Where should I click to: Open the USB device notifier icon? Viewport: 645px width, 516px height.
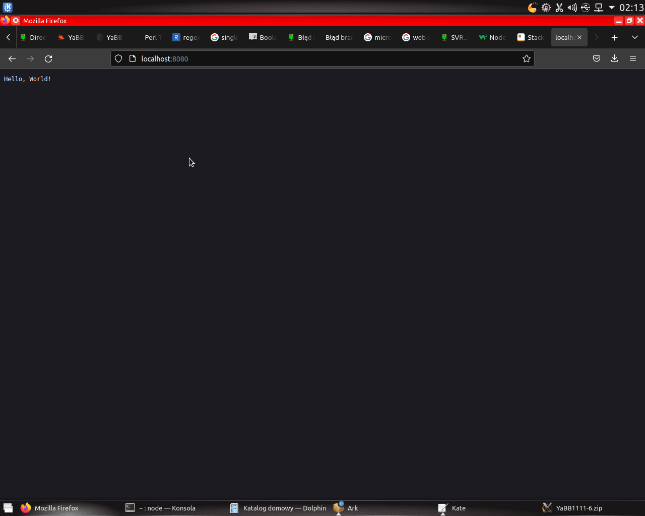[586, 8]
